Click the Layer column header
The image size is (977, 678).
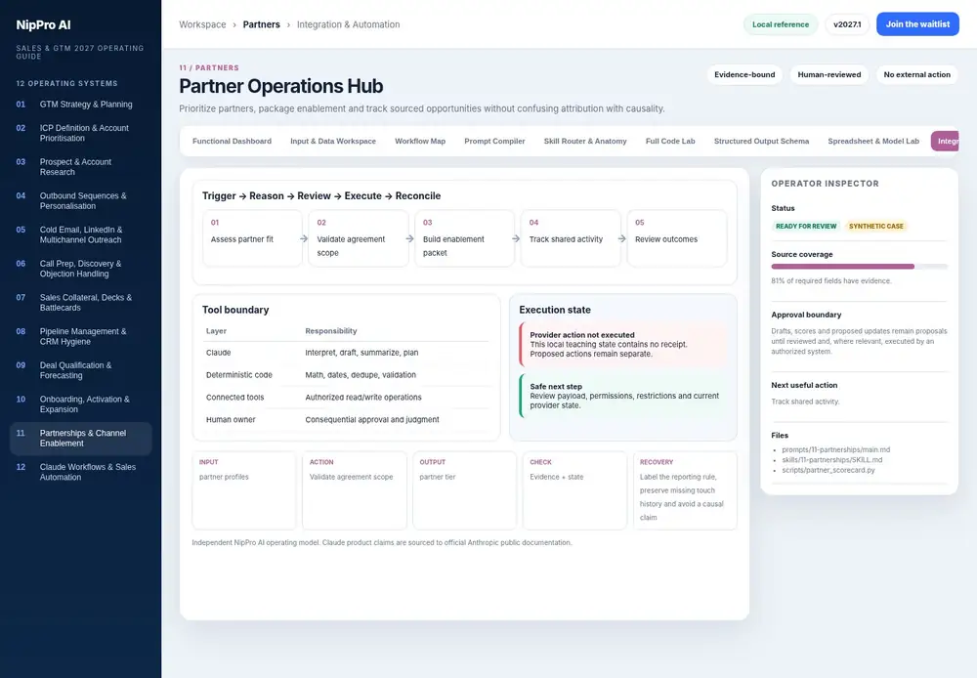pos(216,331)
